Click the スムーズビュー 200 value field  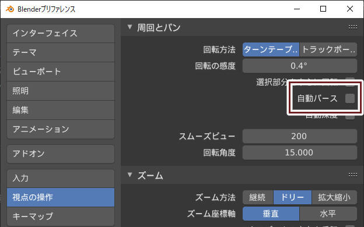pos(300,136)
